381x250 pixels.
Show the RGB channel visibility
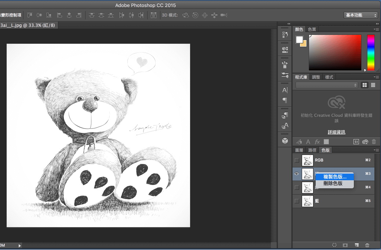click(x=297, y=160)
